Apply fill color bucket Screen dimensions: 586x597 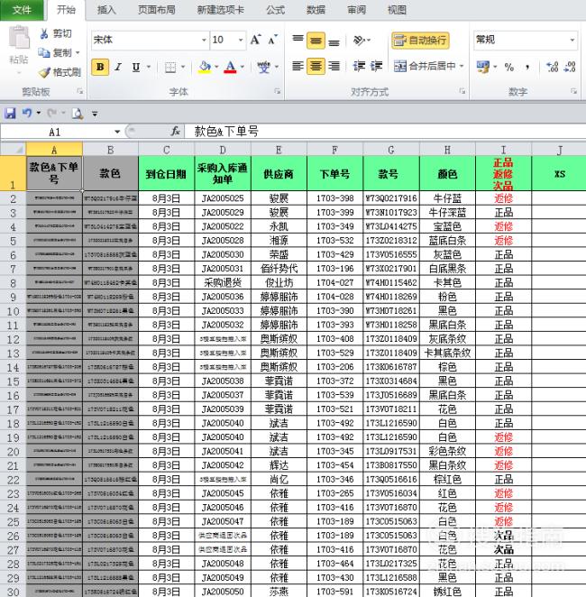(x=205, y=68)
